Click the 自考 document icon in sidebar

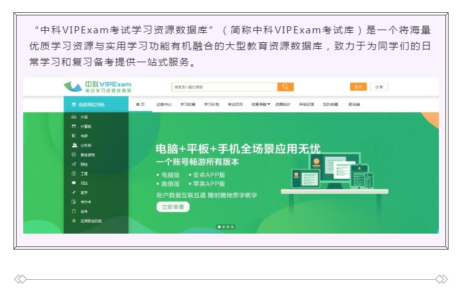click(x=74, y=211)
